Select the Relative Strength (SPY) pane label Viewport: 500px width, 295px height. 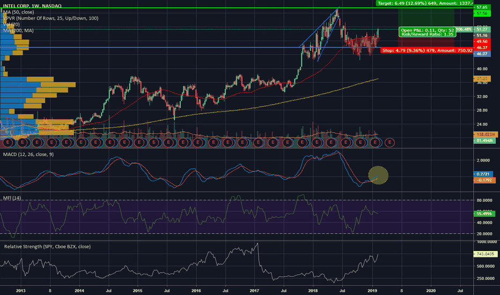pos(47,247)
